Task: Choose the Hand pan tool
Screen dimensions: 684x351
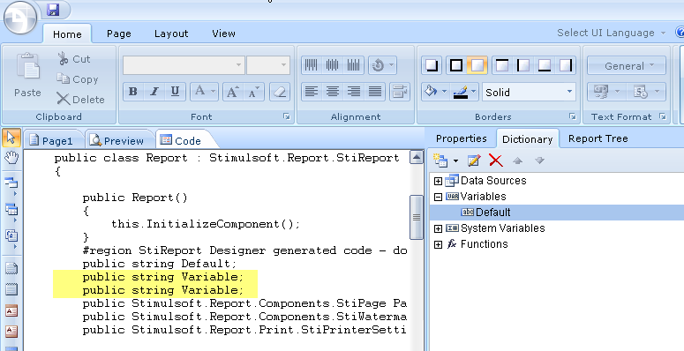Action: [11, 158]
